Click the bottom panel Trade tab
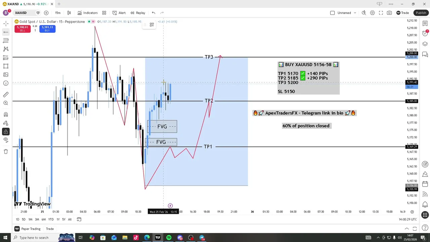Image resolution: width=430 pixels, height=242 pixels. [50, 229]
